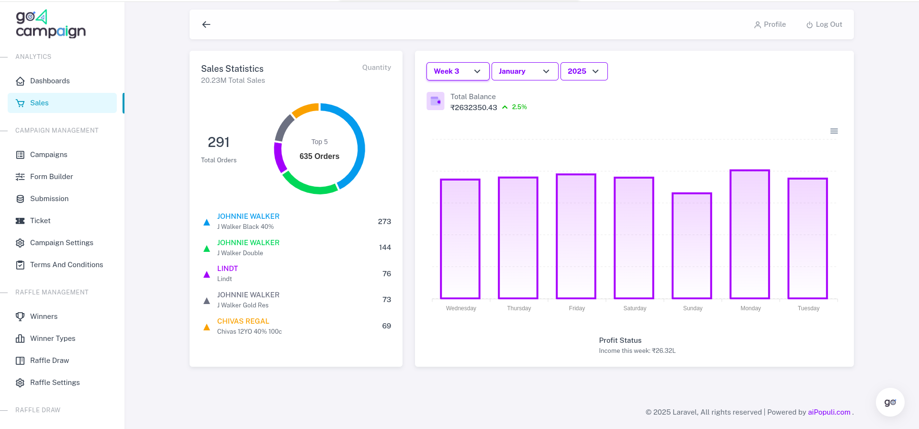
Task: Open Raffle Draw menu item
Action: (62, 361)
